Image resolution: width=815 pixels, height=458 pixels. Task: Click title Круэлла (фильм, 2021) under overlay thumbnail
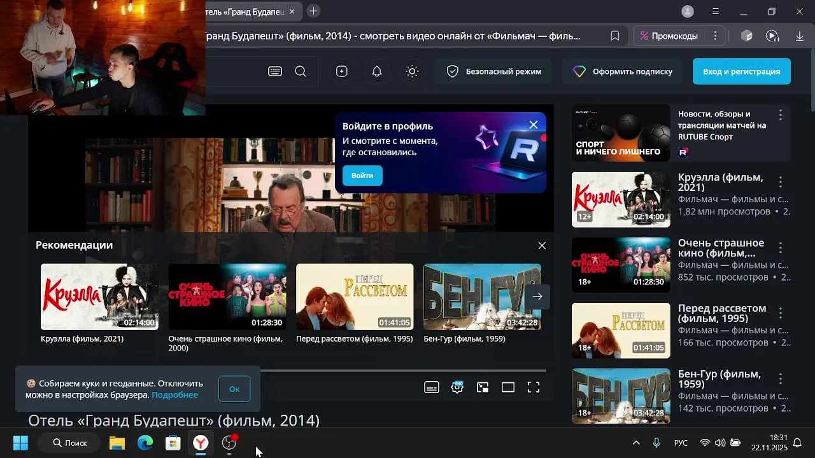click(x=82, y=339)
